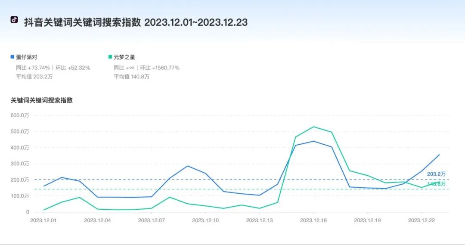
Task: Click the blue line's final data point at right
Action: (x=439, y=155)
